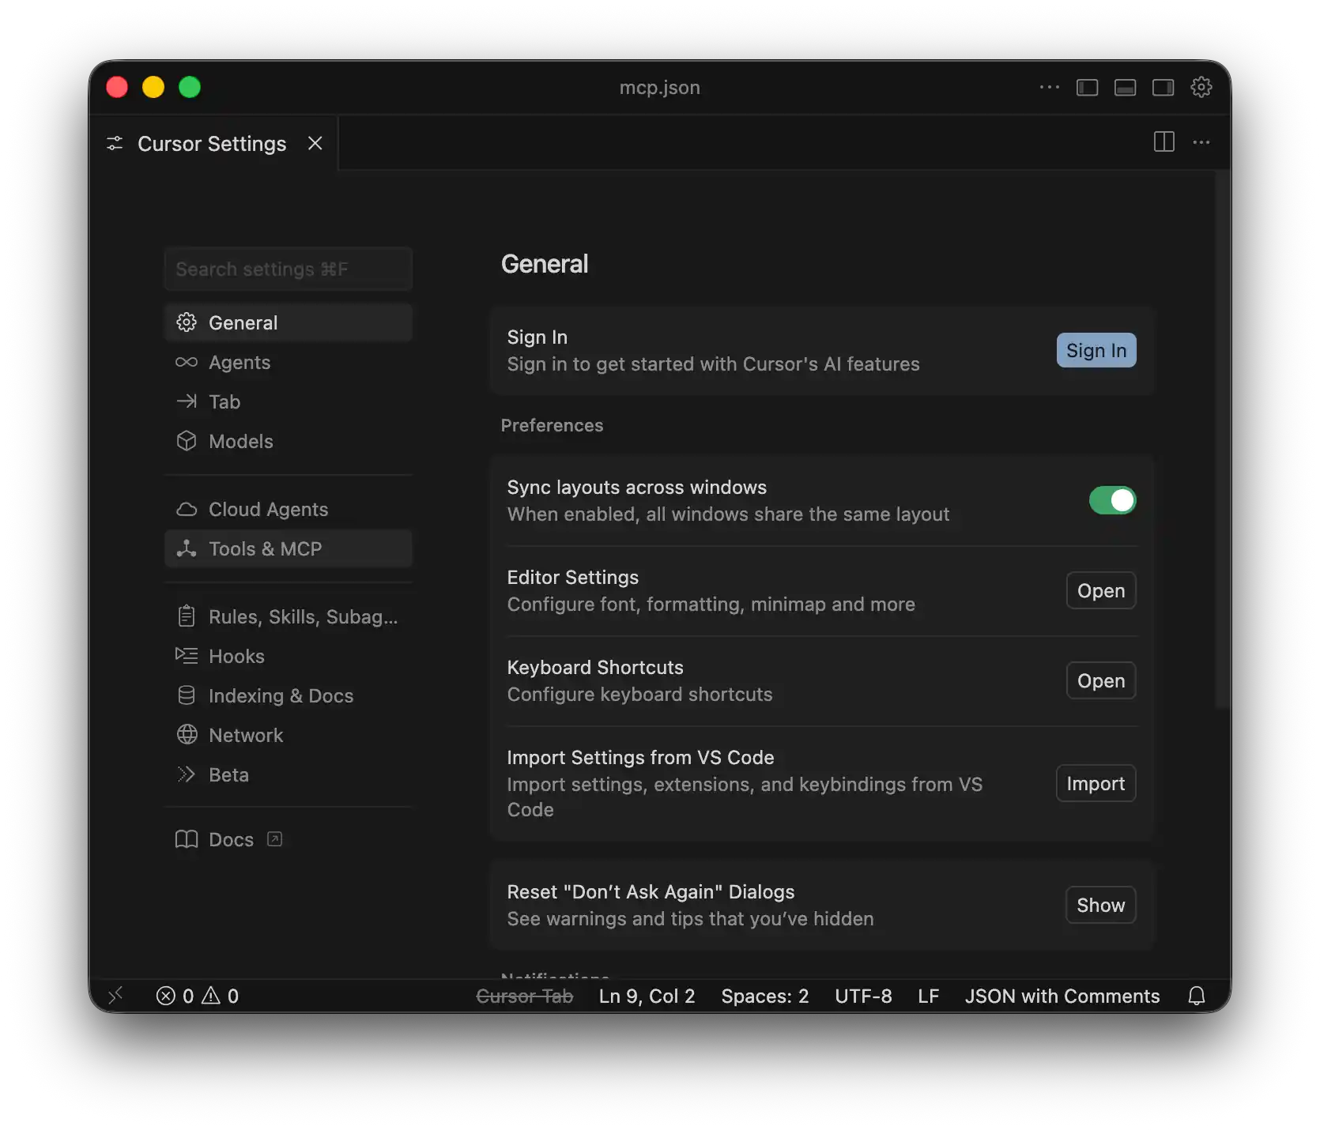Screen dimensions: 1320x1130
Task: Click the Hooks icon in the sidebar
Action: coord(187,656)
